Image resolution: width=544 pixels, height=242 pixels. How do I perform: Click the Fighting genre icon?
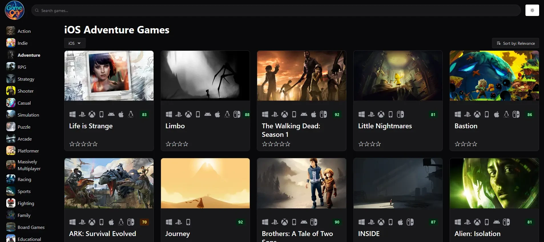pos(11,203)
